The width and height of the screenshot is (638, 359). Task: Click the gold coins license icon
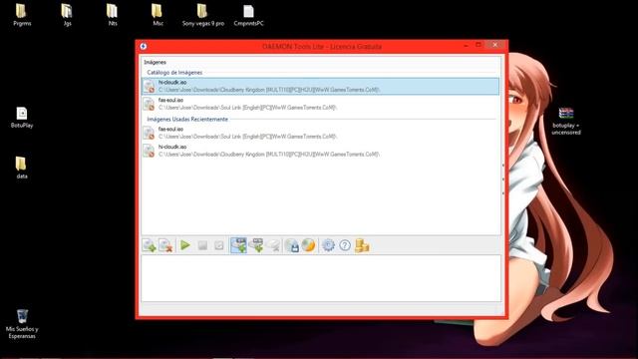click(361, 245)
